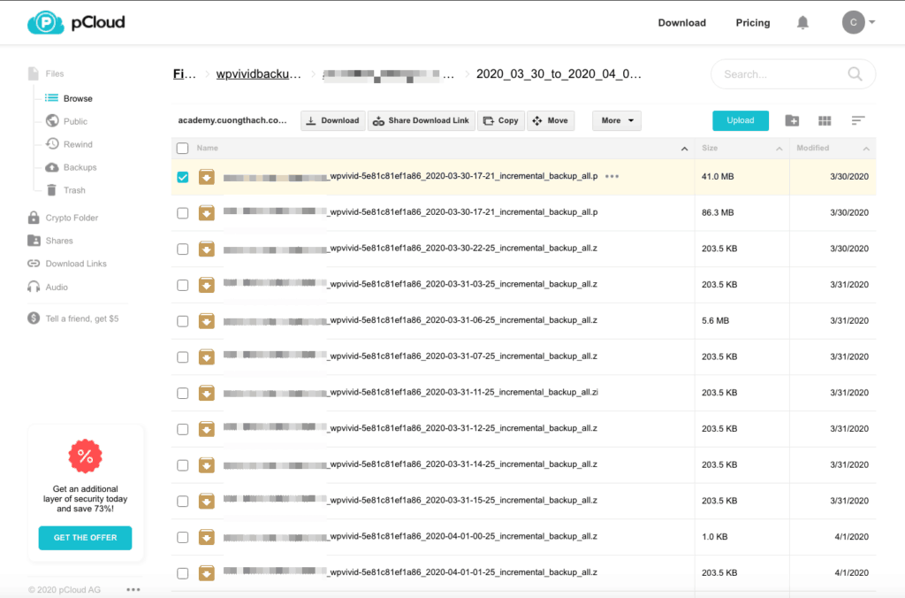Click archive icon of 2020-04-01-01-25 backup
This screenshot has width=905, height=598.
click(207, 573)
